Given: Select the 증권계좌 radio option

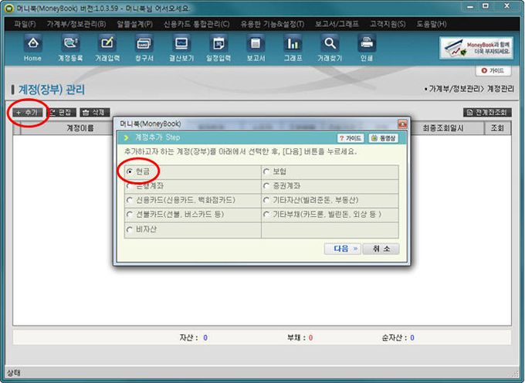Looking at the screenshot, I should coord(267,185).
